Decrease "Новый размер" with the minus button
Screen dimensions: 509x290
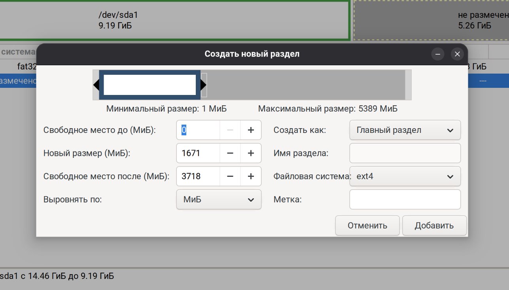230,153
